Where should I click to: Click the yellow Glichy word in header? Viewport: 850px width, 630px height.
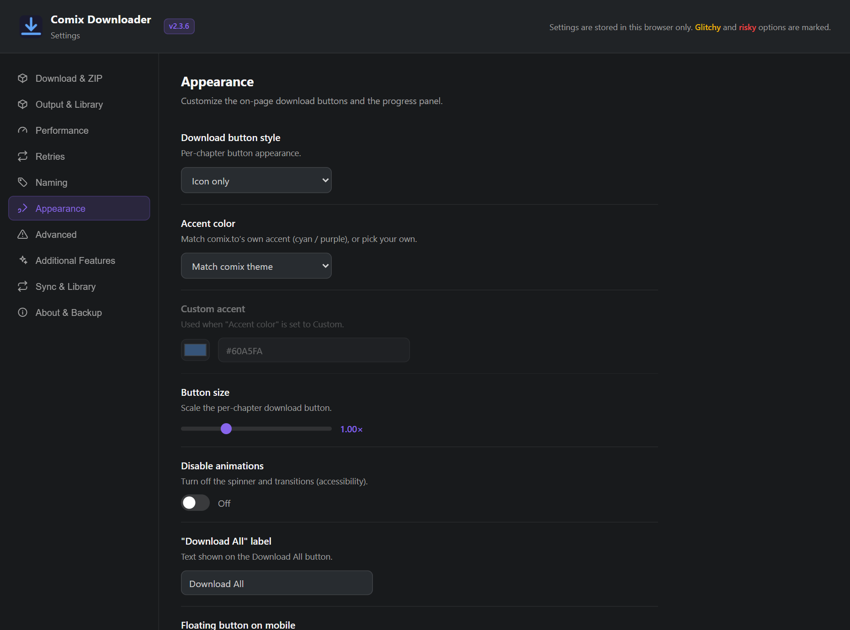(x=707, y=27)
